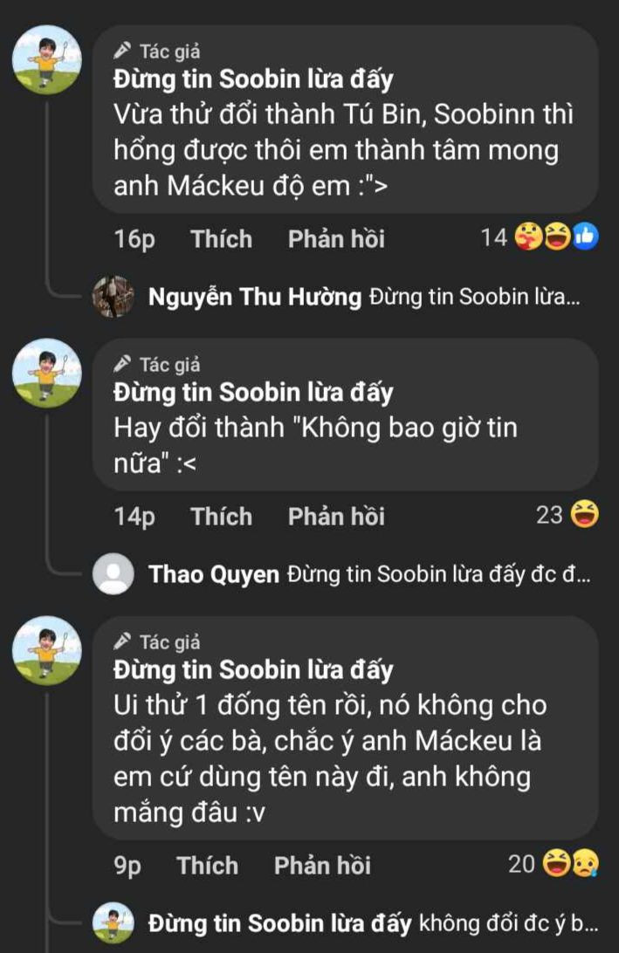Click the laughing emoji beside count 23
This screenshot has height=953, width=619.
tap(583, 516)
